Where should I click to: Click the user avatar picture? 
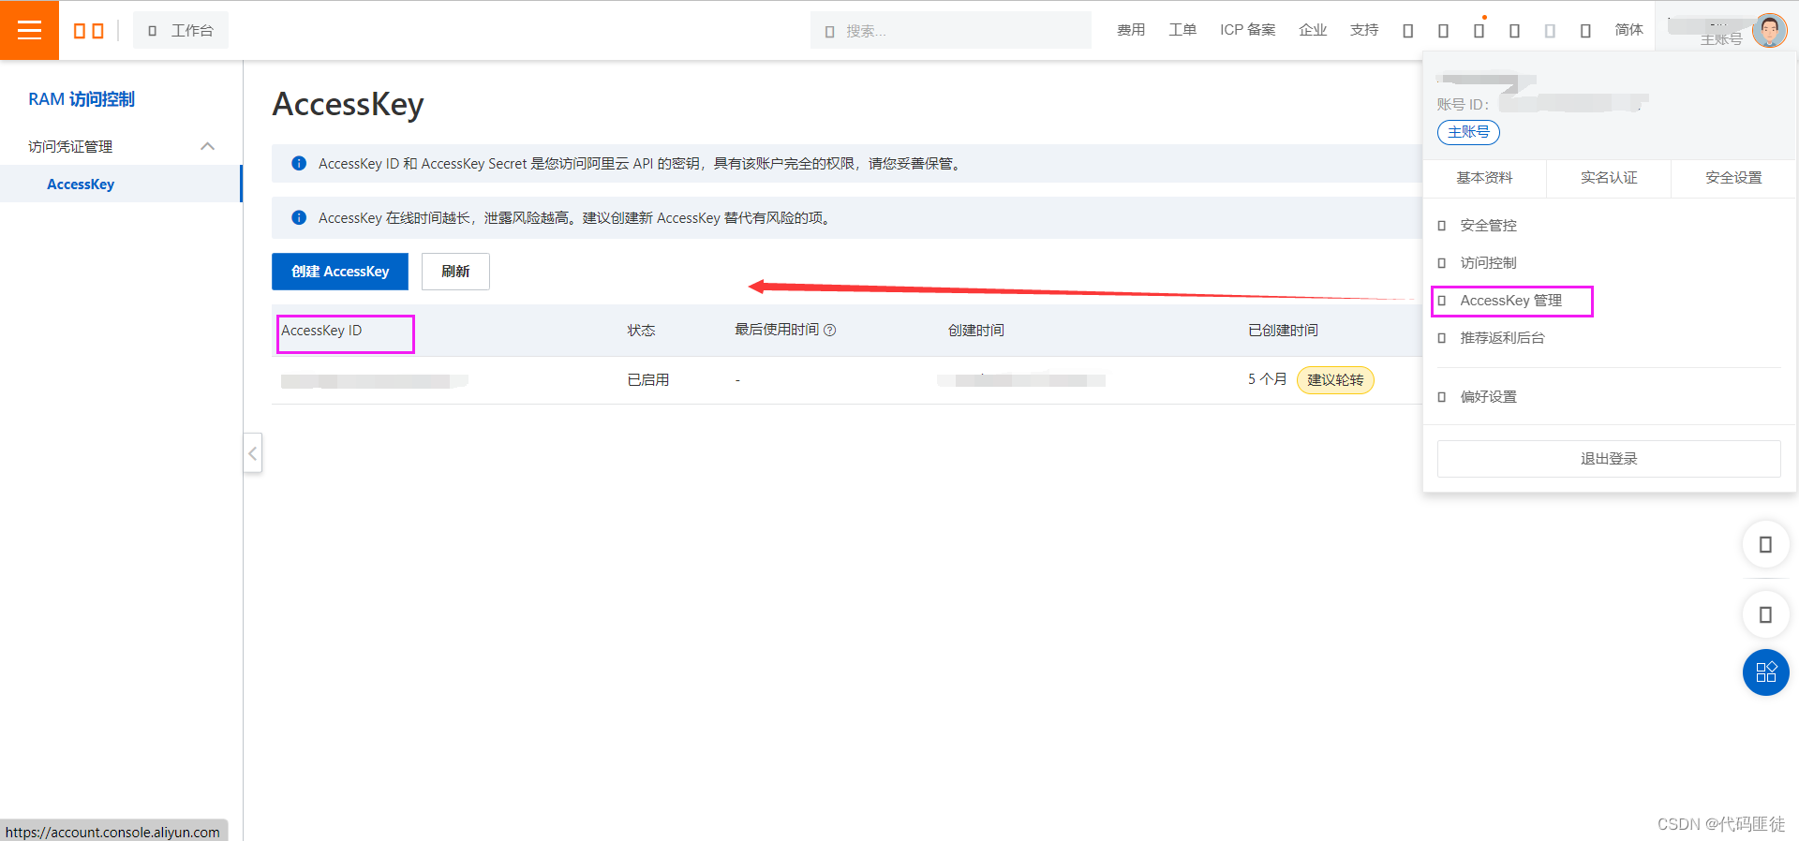click(1769, 31)
